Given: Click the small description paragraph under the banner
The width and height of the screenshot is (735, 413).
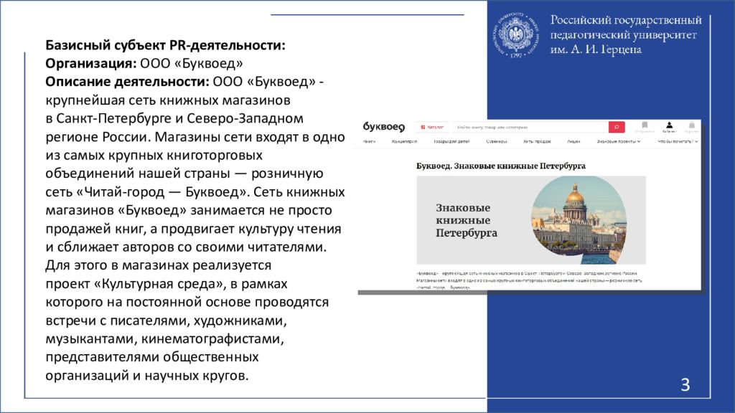Looking at the screenshot, I should tap(529, 280).
